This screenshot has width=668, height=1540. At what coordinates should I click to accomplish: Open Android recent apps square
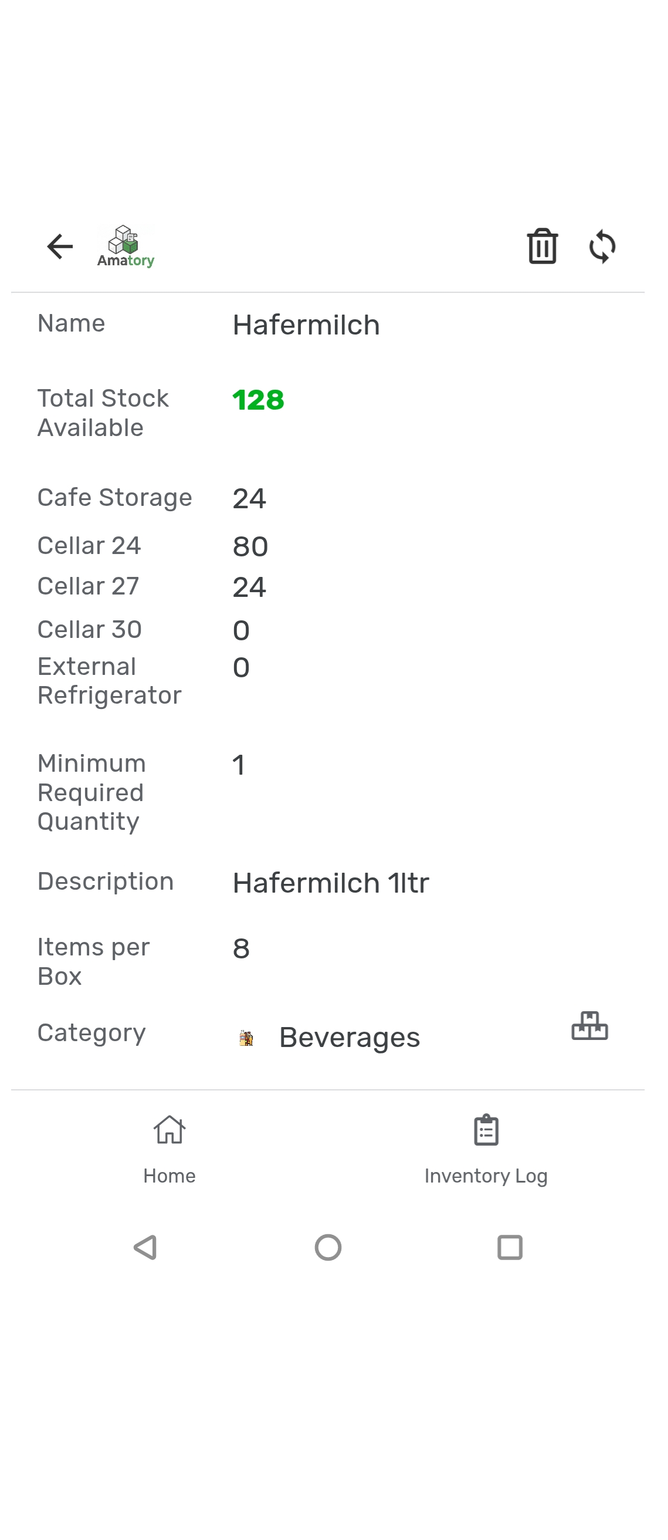510,1248
